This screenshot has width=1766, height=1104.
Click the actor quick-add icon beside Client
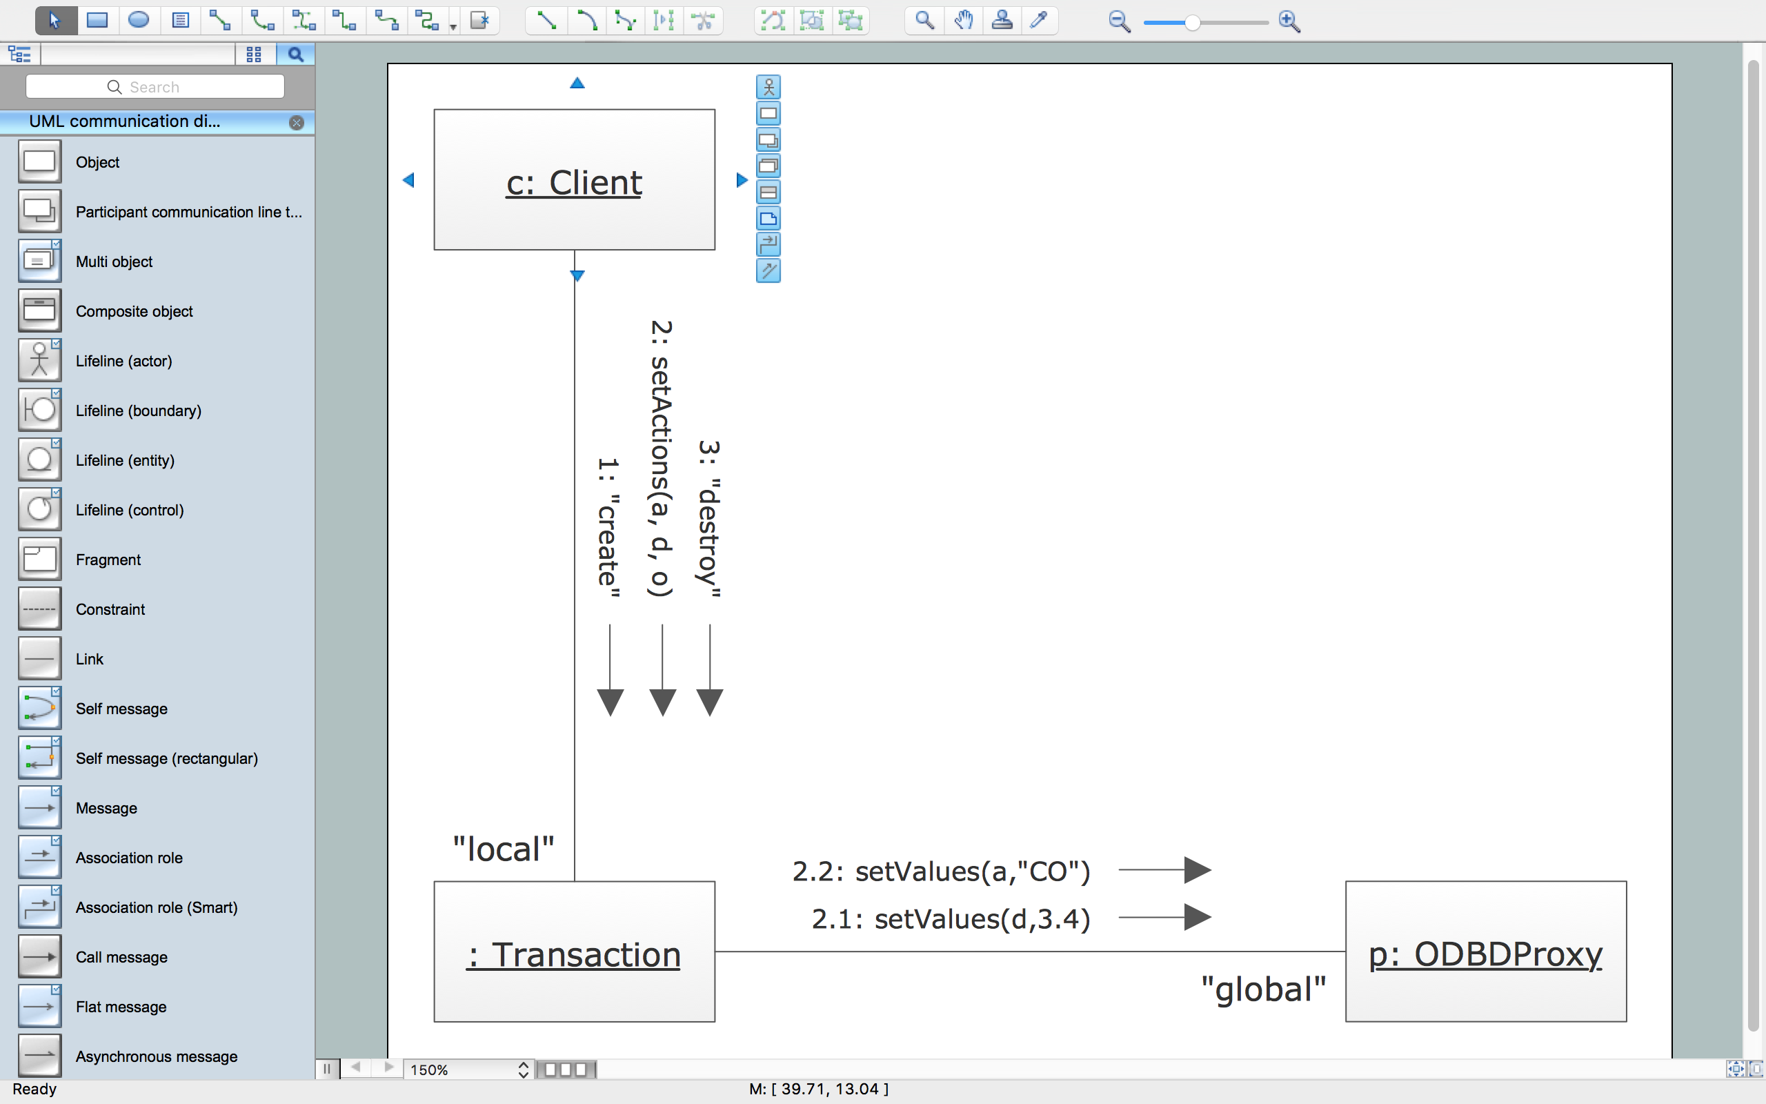(x=768, y=88)
